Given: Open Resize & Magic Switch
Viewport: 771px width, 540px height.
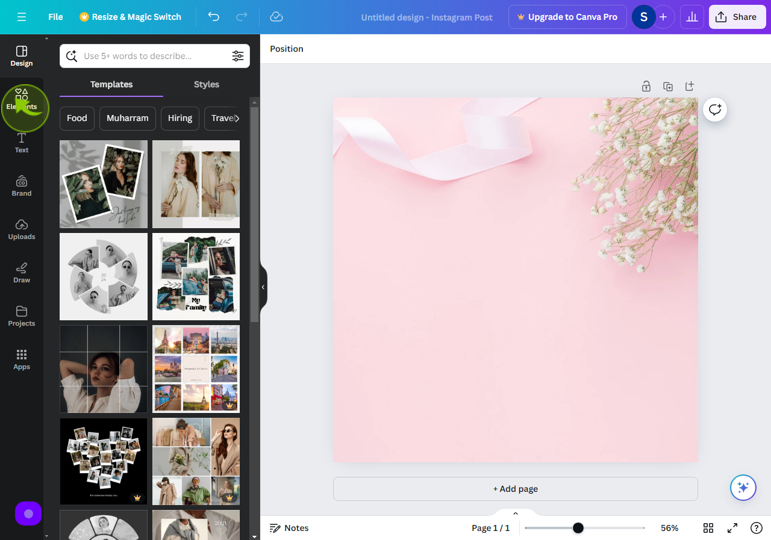Looking at the screenshot, I should (x=130, y=17).
